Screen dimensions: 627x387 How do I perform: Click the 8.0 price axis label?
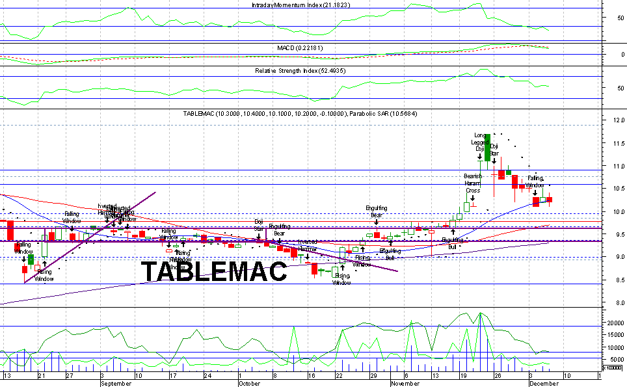coord(619,303)
